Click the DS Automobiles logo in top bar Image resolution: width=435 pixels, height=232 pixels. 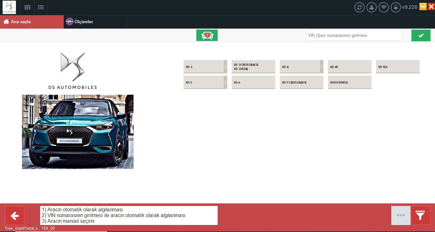(9, 7)
